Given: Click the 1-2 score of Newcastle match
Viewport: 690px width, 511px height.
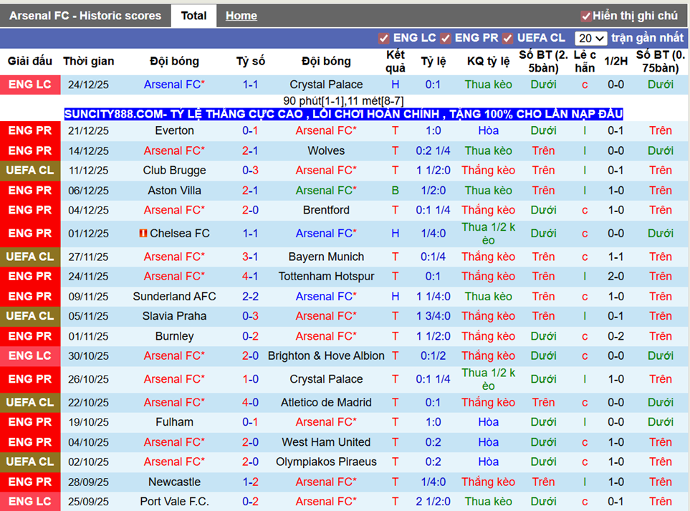Looking at the screenshot, I should pos(250,482).
